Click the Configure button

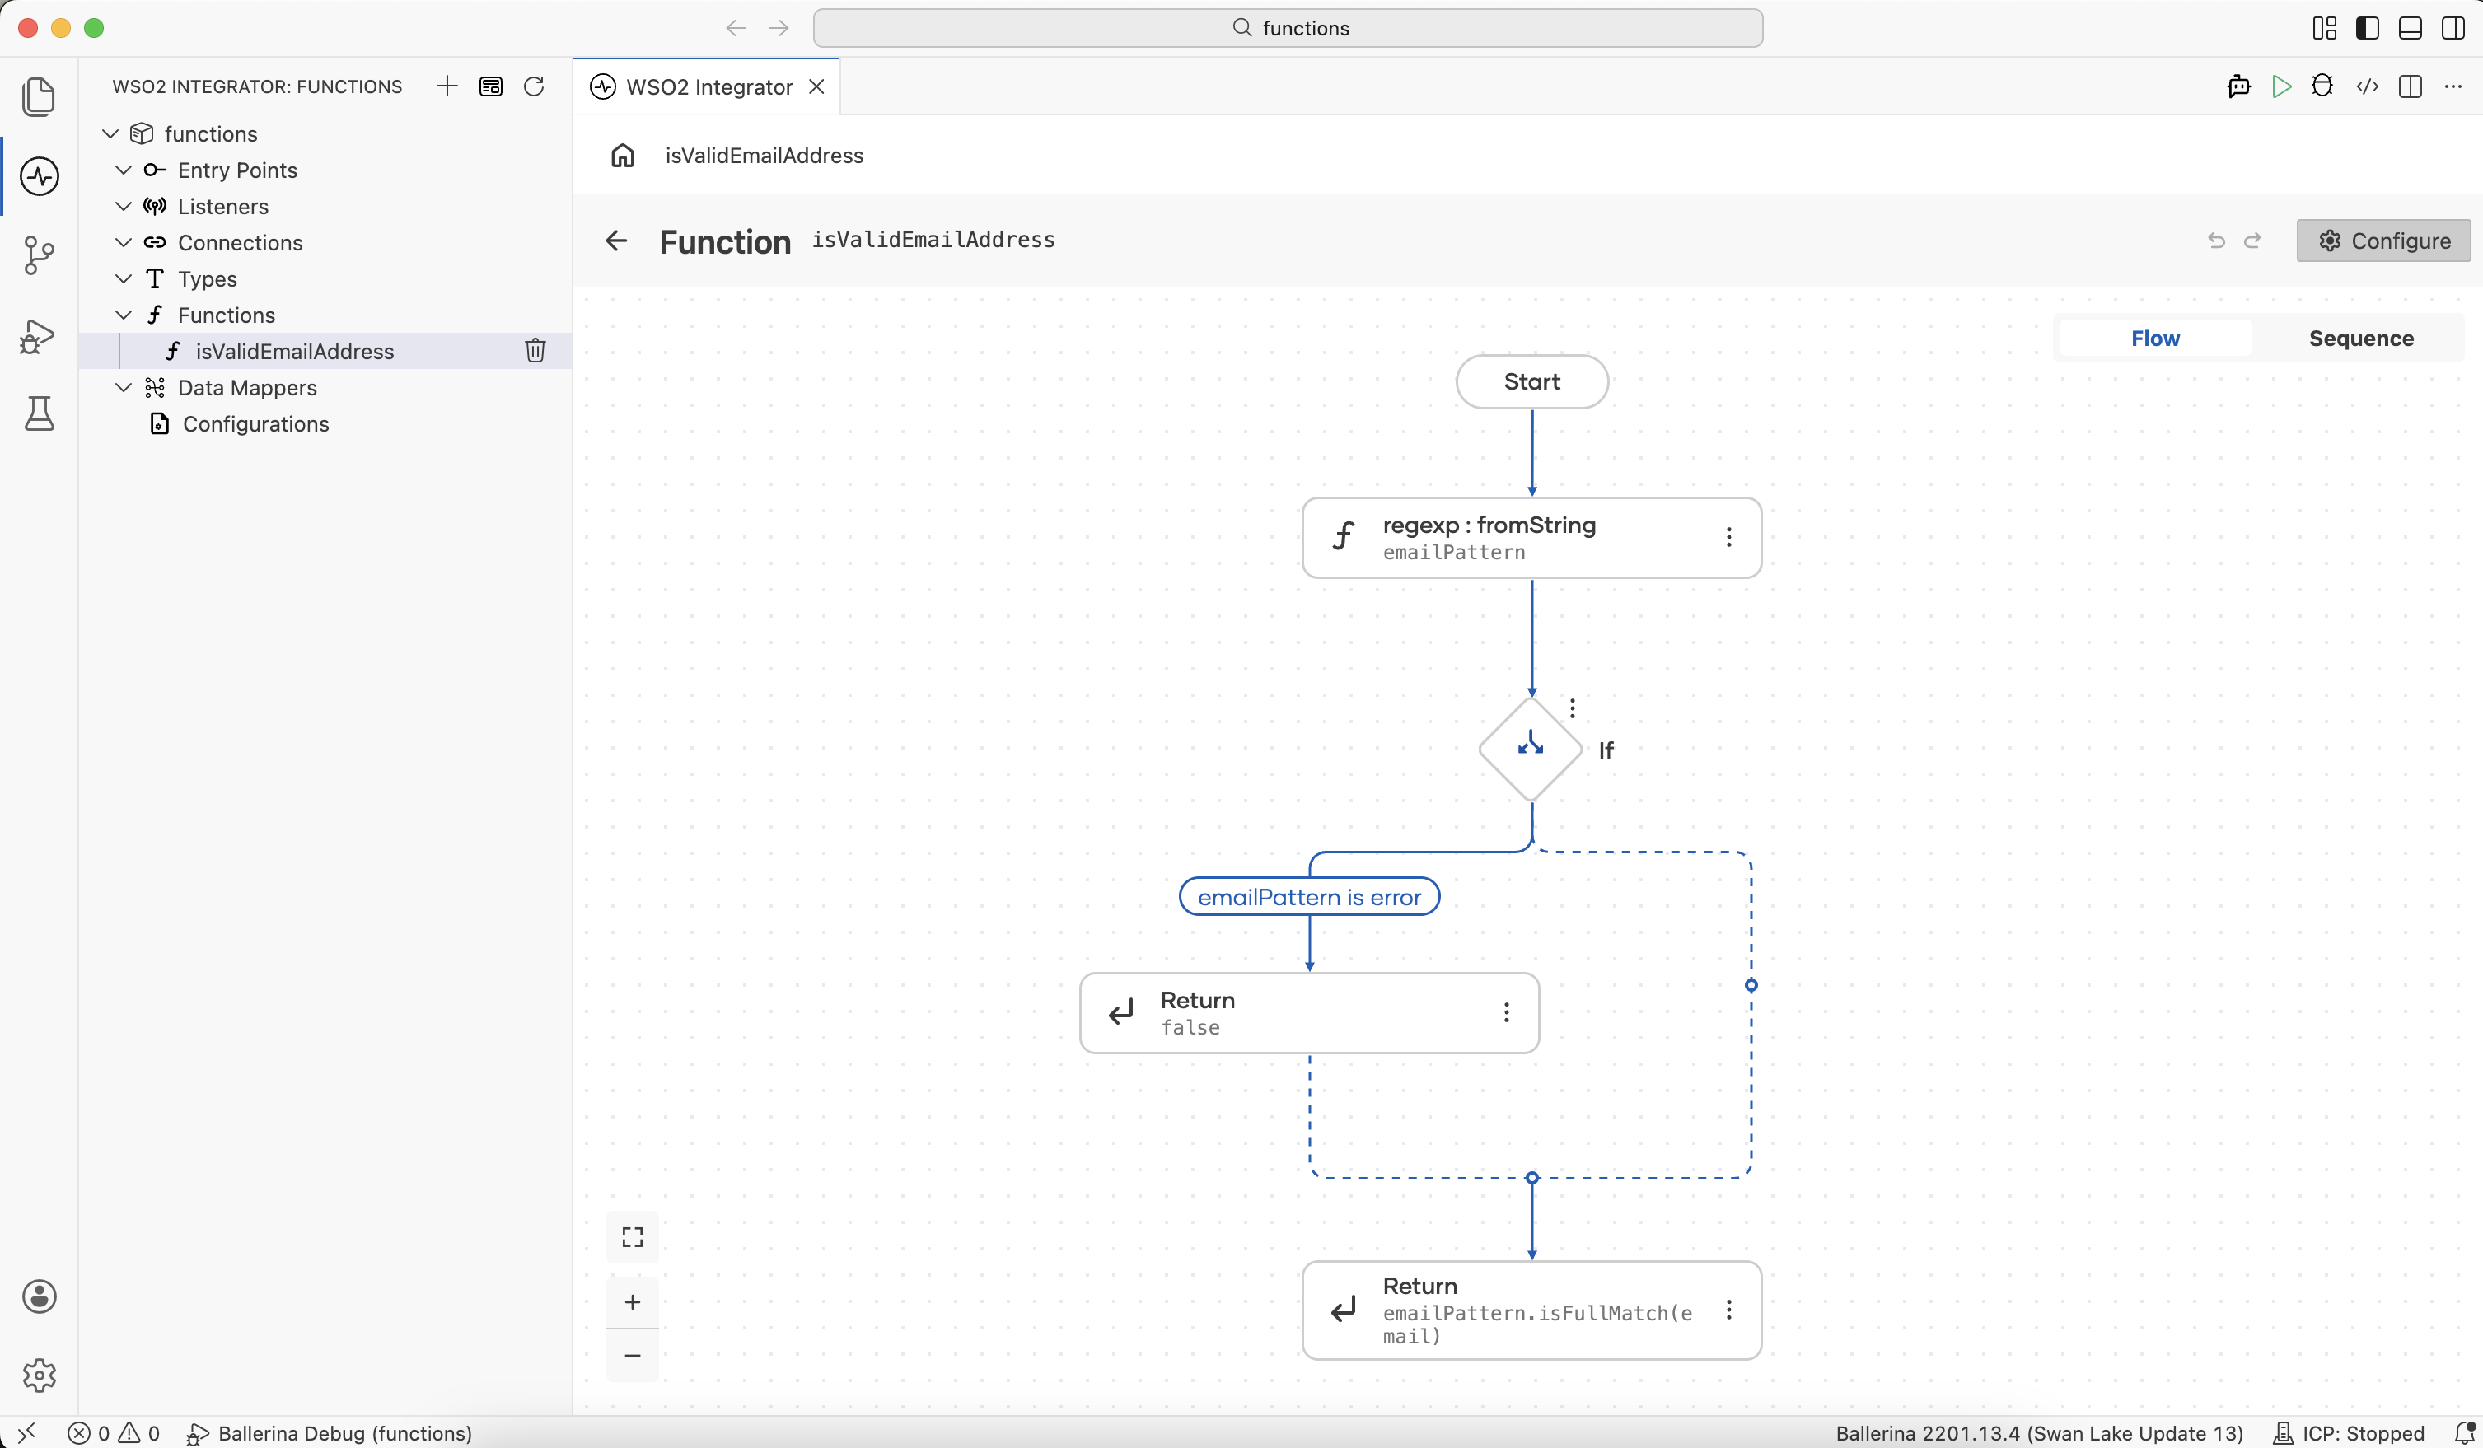point(2382,241)
